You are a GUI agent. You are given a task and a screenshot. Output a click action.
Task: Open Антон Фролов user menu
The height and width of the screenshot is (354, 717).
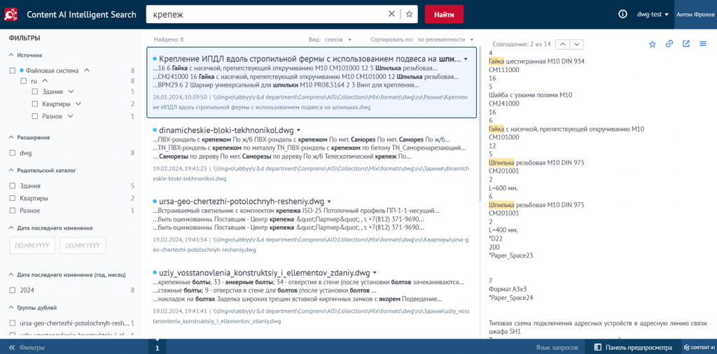point(695,15)
